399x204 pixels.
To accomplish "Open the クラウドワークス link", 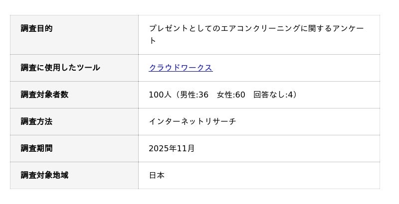I will tap(181, 68).
